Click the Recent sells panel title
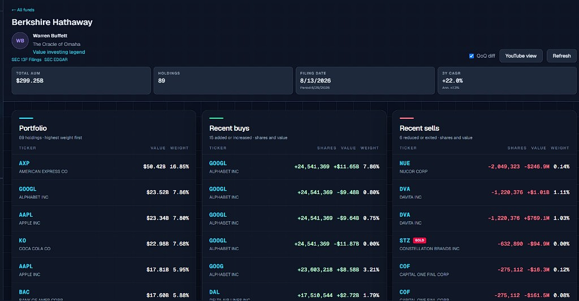Viewport: 579px width, 301px height. point(420,128)
